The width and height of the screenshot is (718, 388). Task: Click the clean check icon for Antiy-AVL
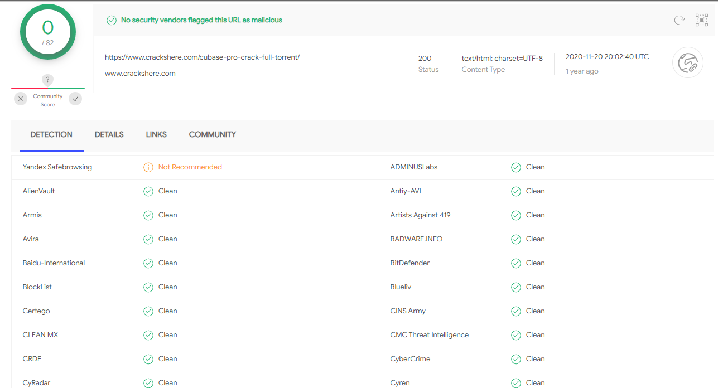[516, 191]
